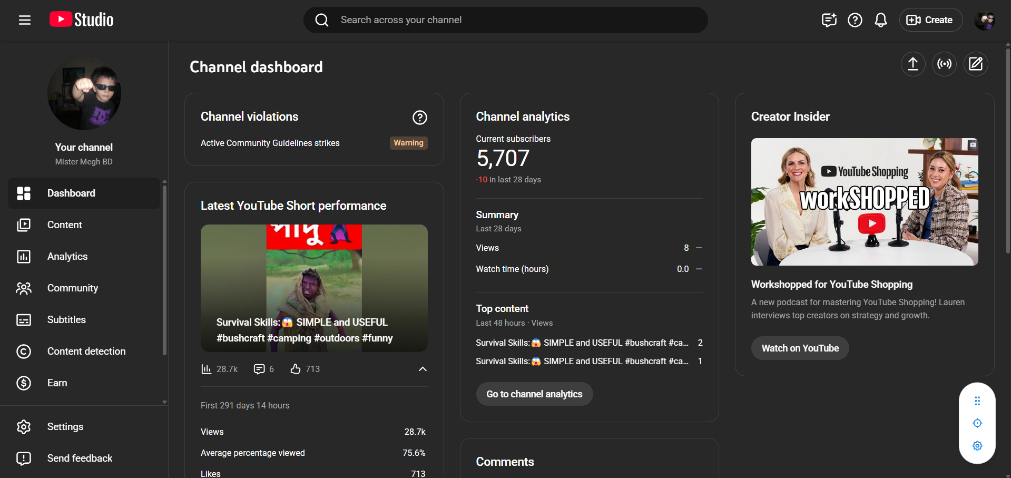Click the Views summary row value 8
Screen dimensions: 1011x478
point(686,248)
